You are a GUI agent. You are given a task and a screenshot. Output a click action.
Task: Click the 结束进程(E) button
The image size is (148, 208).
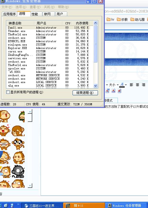(85, 92)
